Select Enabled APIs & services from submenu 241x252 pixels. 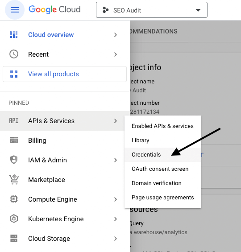click(x=163, y=126)
